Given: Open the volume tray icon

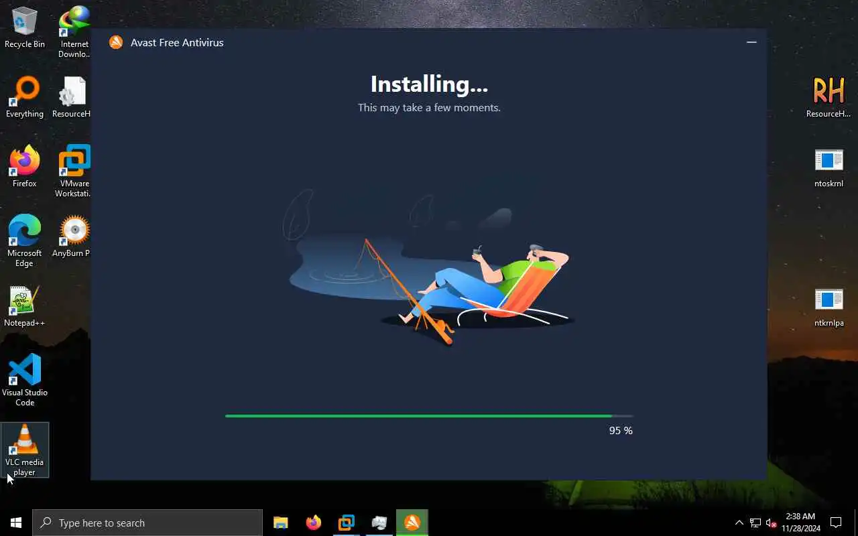Looking at the screenshot, I should [x=772, y=523].
